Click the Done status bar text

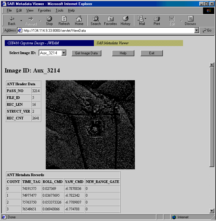click(x=12, y=217)
